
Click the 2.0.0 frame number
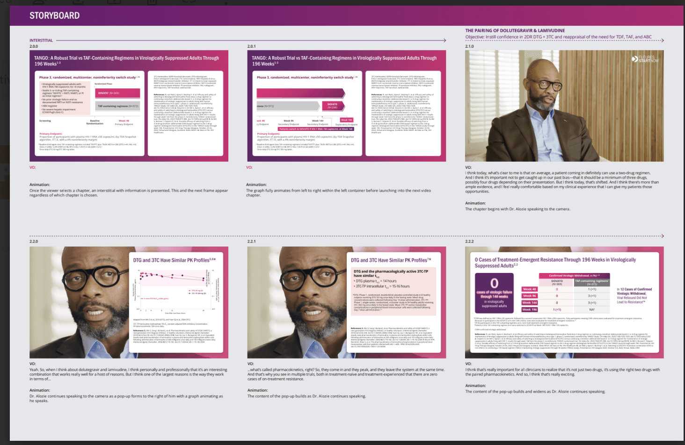(x=34, y=47)
